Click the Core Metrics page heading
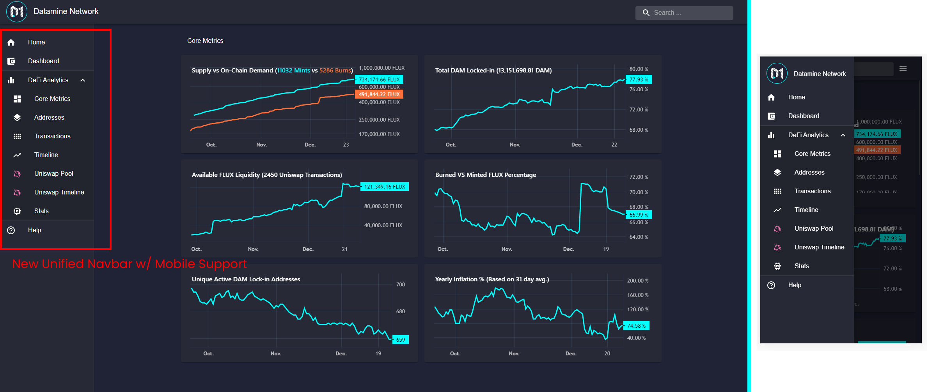Image resolution: width=944 pixels, height=392 pixels. click(205, 41)
